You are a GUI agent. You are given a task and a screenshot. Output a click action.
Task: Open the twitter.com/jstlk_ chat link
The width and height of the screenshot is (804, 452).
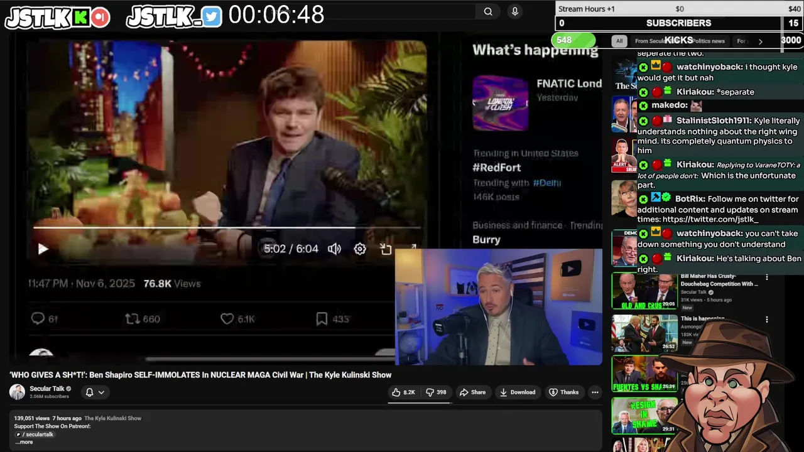tap(710, 219)
